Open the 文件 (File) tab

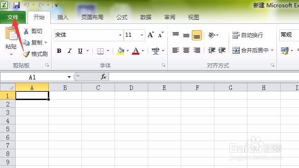pyautogui.click(x=13, y=17)
